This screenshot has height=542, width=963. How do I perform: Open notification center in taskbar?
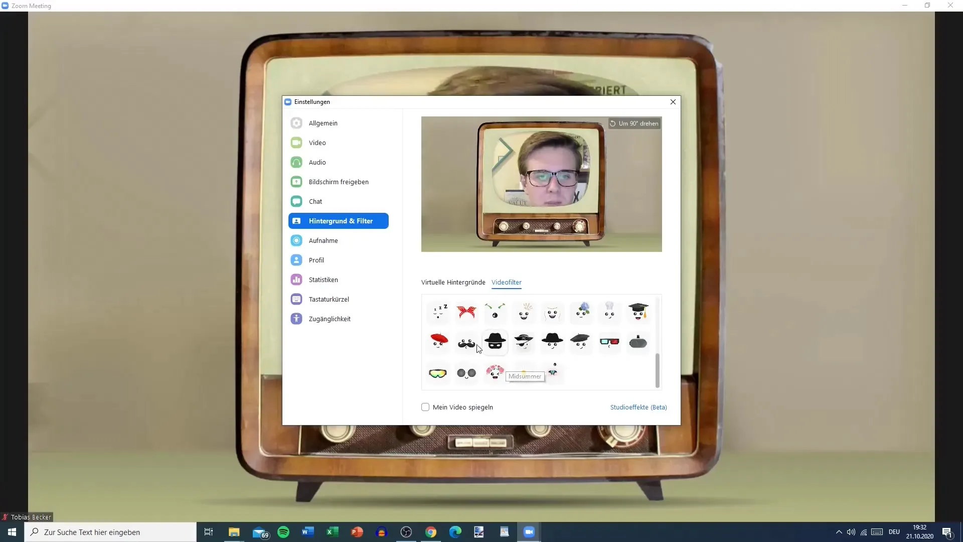click(x=947, y=532)
